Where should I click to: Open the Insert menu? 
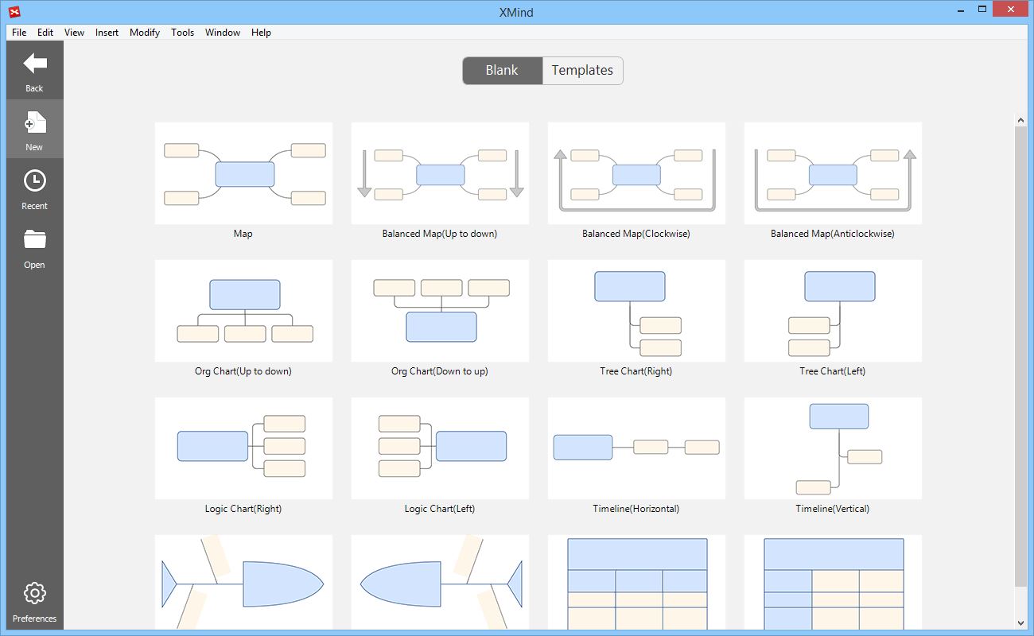(107, 33)
